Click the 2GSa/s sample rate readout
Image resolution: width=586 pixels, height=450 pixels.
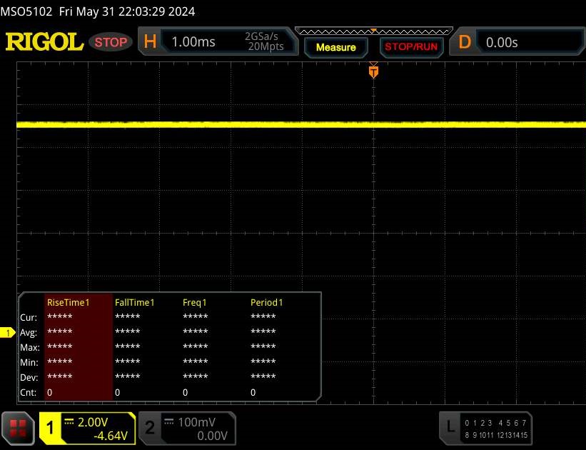click(261, 36)
